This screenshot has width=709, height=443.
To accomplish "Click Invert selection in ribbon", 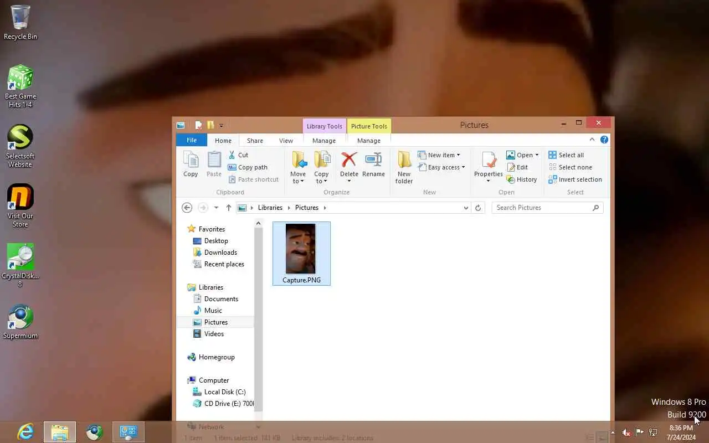I will click(x=575, y=179).
